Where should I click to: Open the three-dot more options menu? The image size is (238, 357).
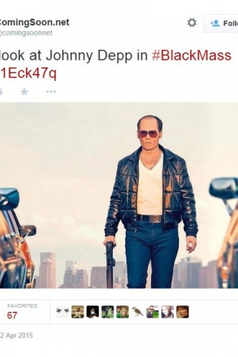pos(51,92)
